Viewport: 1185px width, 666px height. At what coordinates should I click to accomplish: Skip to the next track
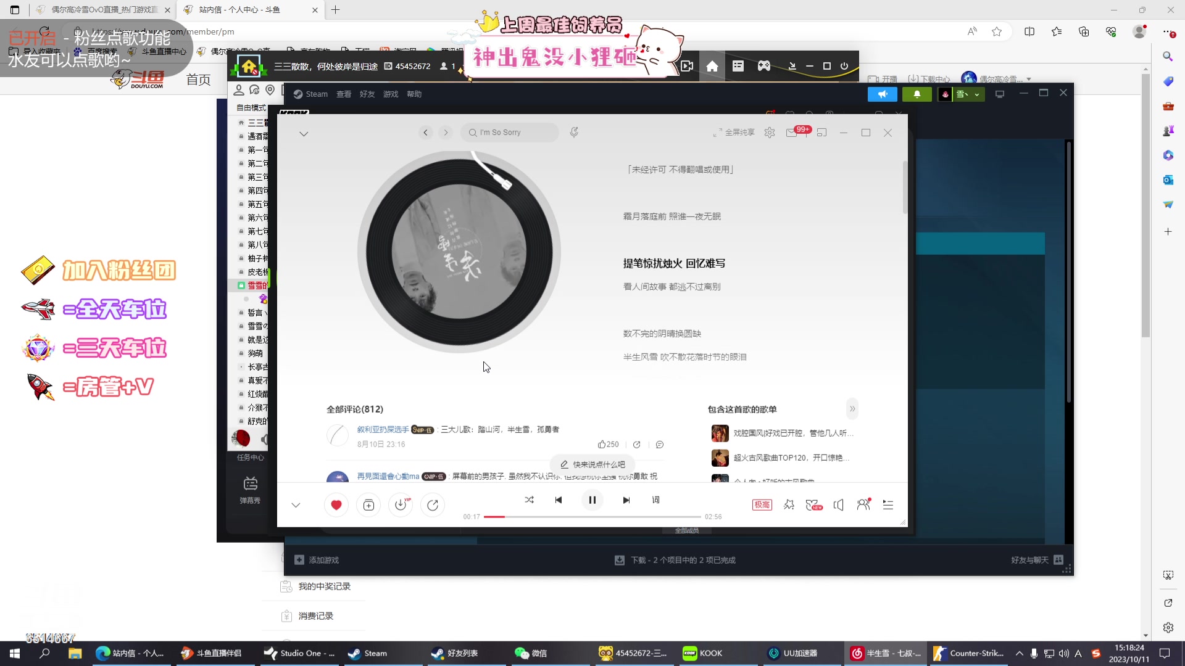[x=626, y=499]
